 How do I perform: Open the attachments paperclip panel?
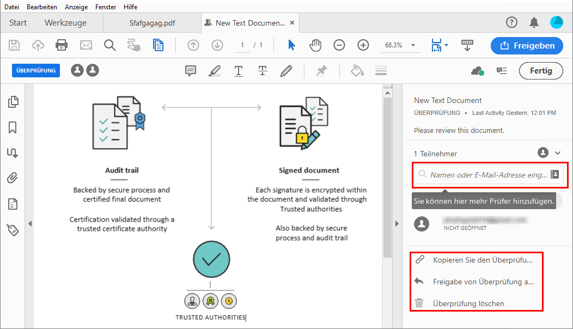13,178
